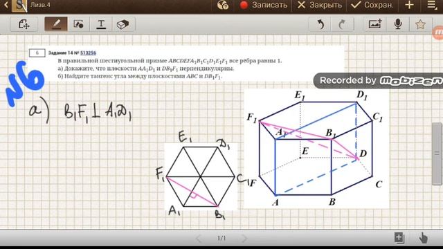Start voice recording with the microphone icon
443x249 pixels.
pos(398,24)
